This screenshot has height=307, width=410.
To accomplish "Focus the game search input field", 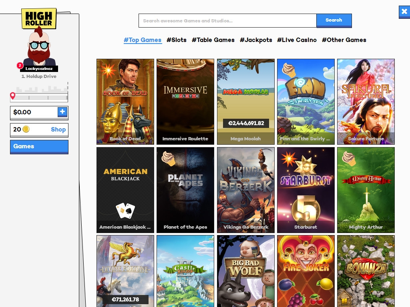I will click(x=227, y=21).
